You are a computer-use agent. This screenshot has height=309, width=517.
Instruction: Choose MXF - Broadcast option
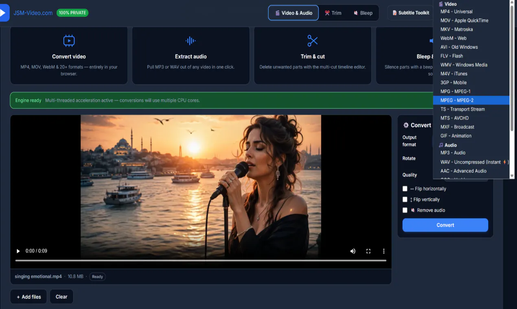[471, 127]
